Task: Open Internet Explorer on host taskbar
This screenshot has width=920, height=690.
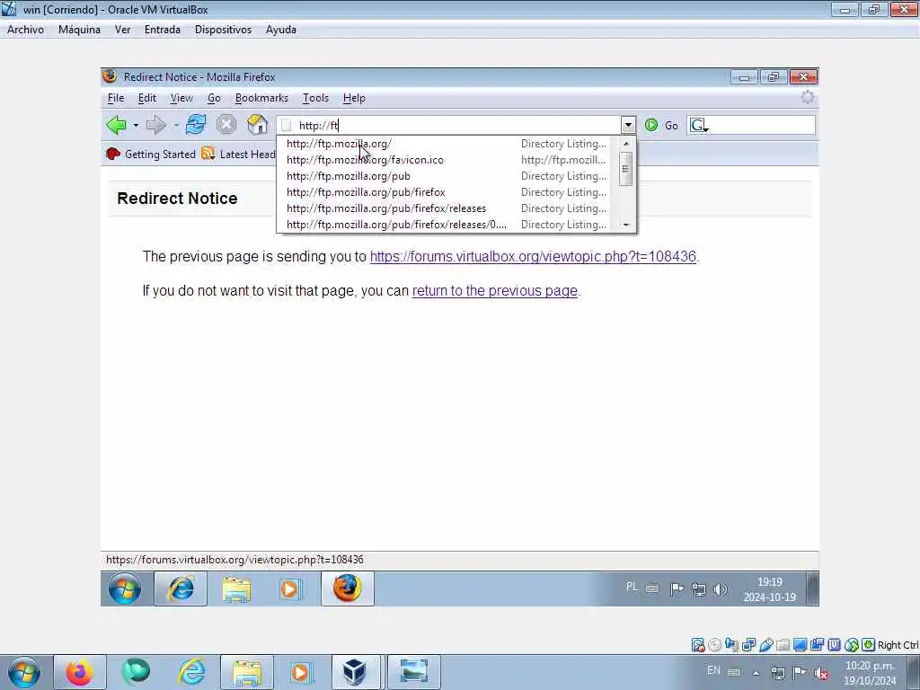Action: [x=192, y=672]
